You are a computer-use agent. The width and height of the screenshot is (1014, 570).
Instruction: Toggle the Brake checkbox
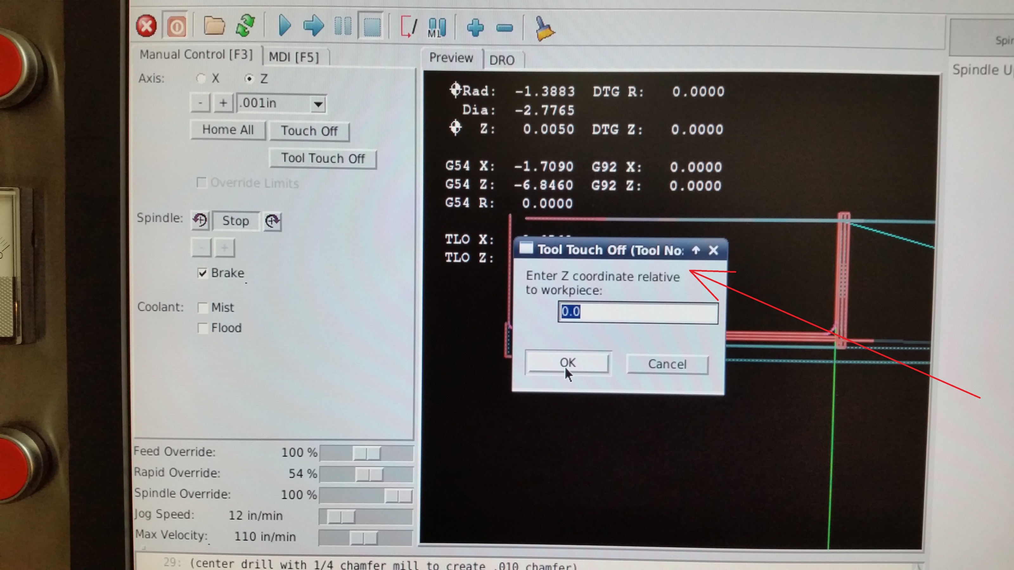click(202, 273)
